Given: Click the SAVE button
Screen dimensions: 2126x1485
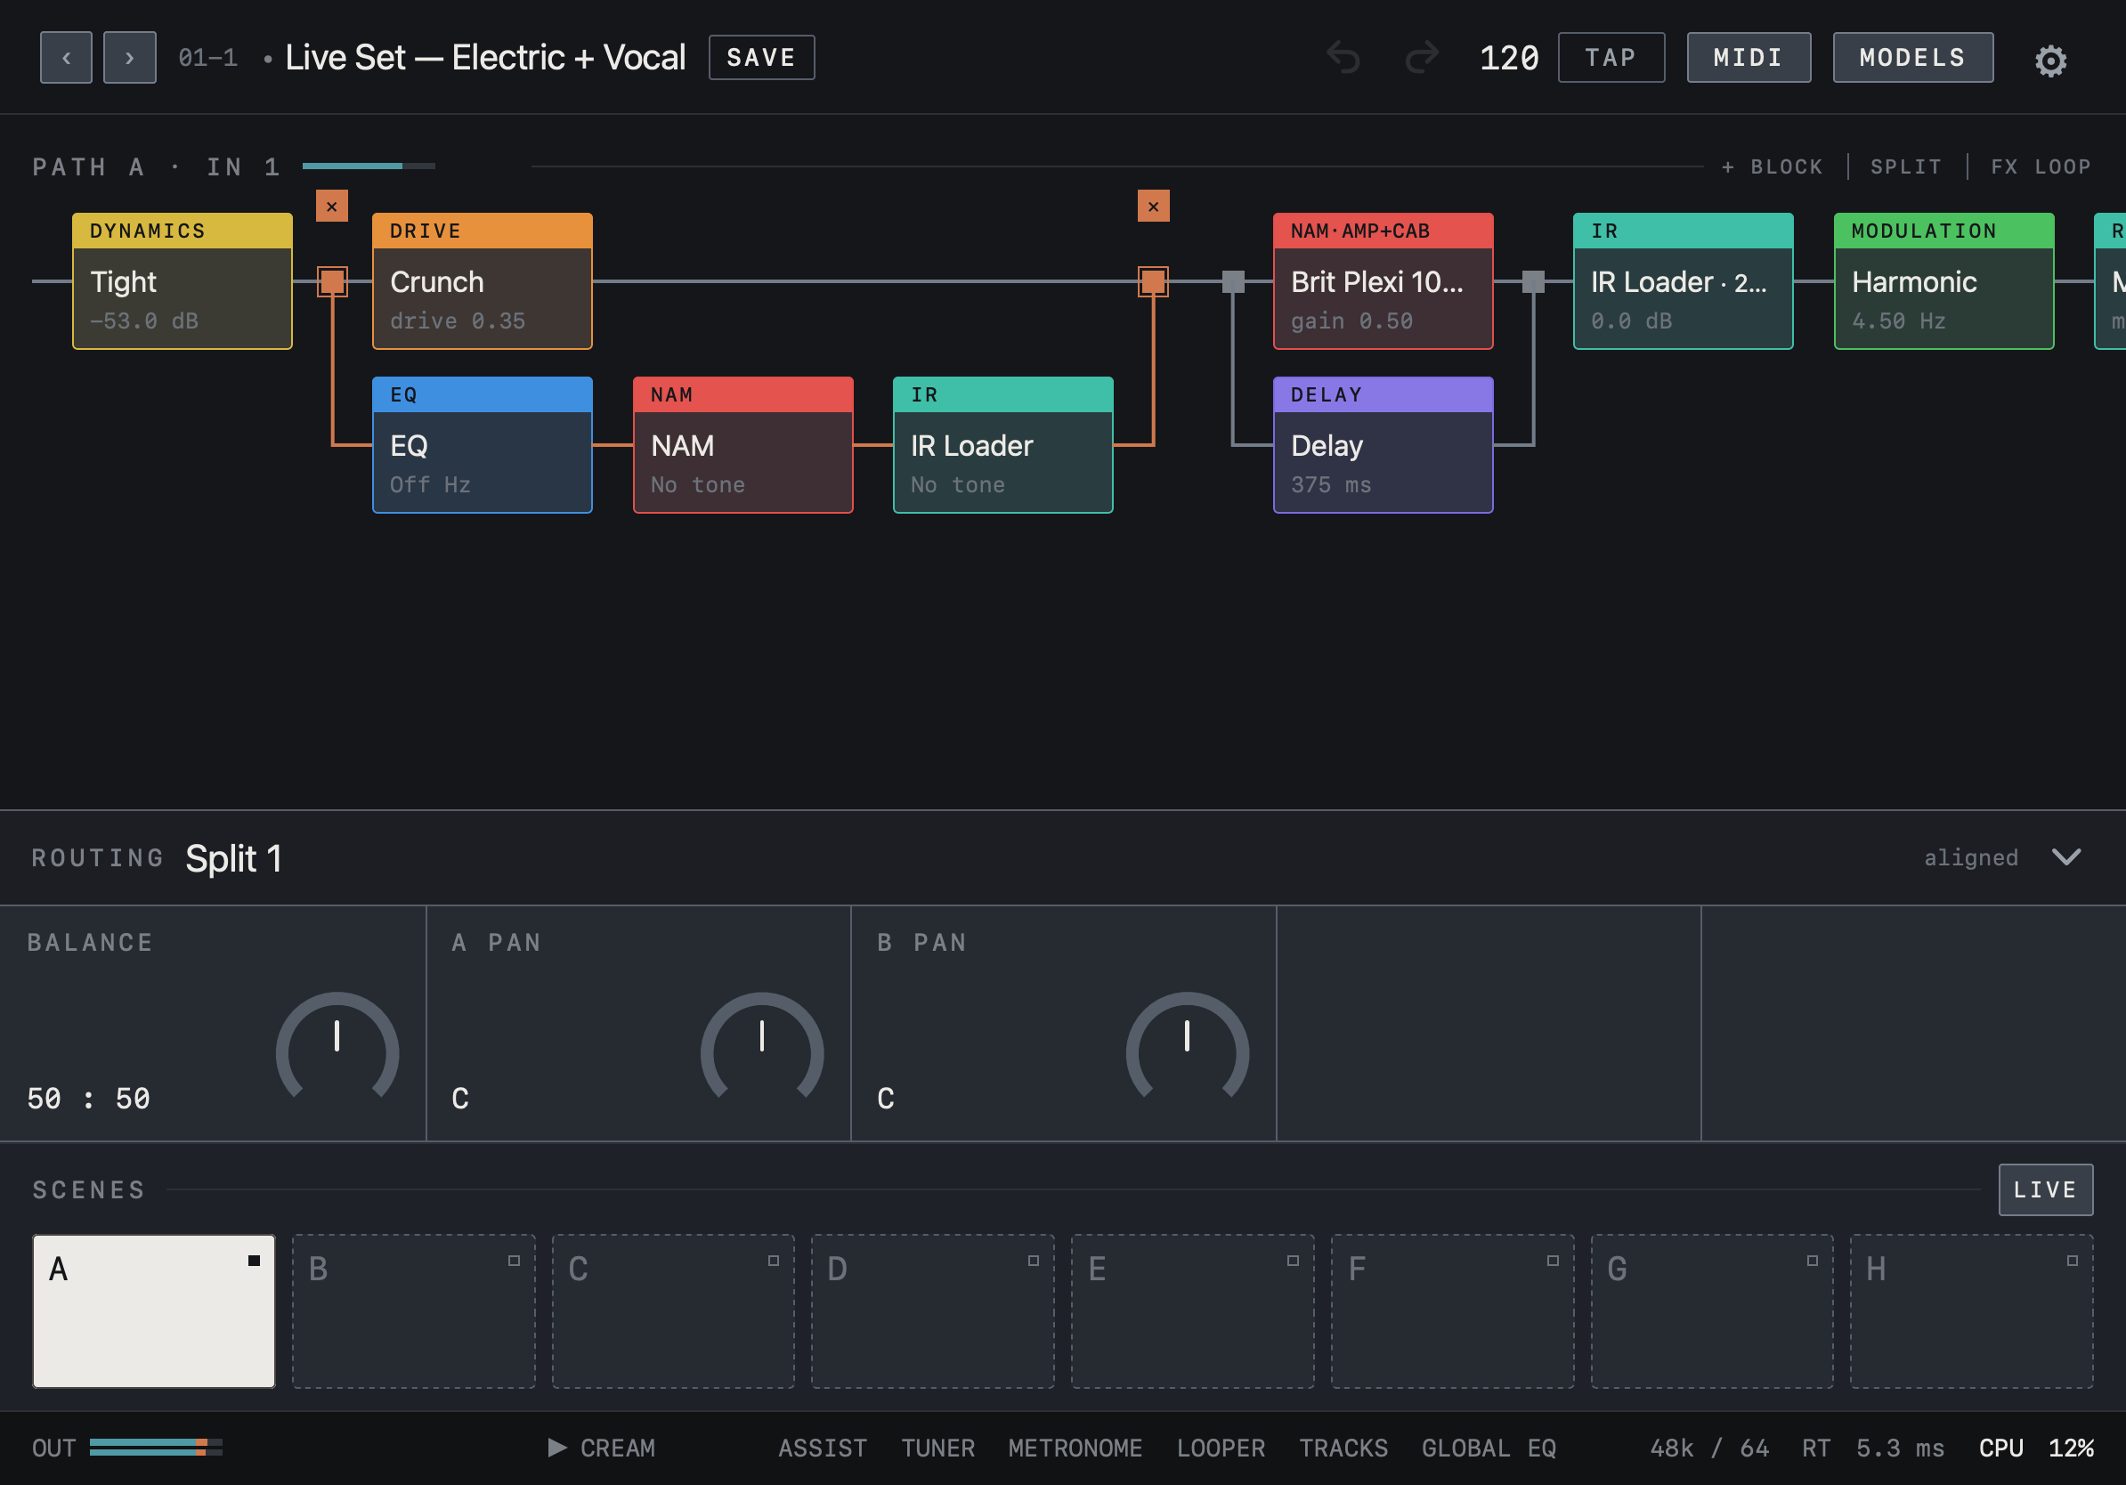Looking at the screenshot, I should tap(761, 57).
